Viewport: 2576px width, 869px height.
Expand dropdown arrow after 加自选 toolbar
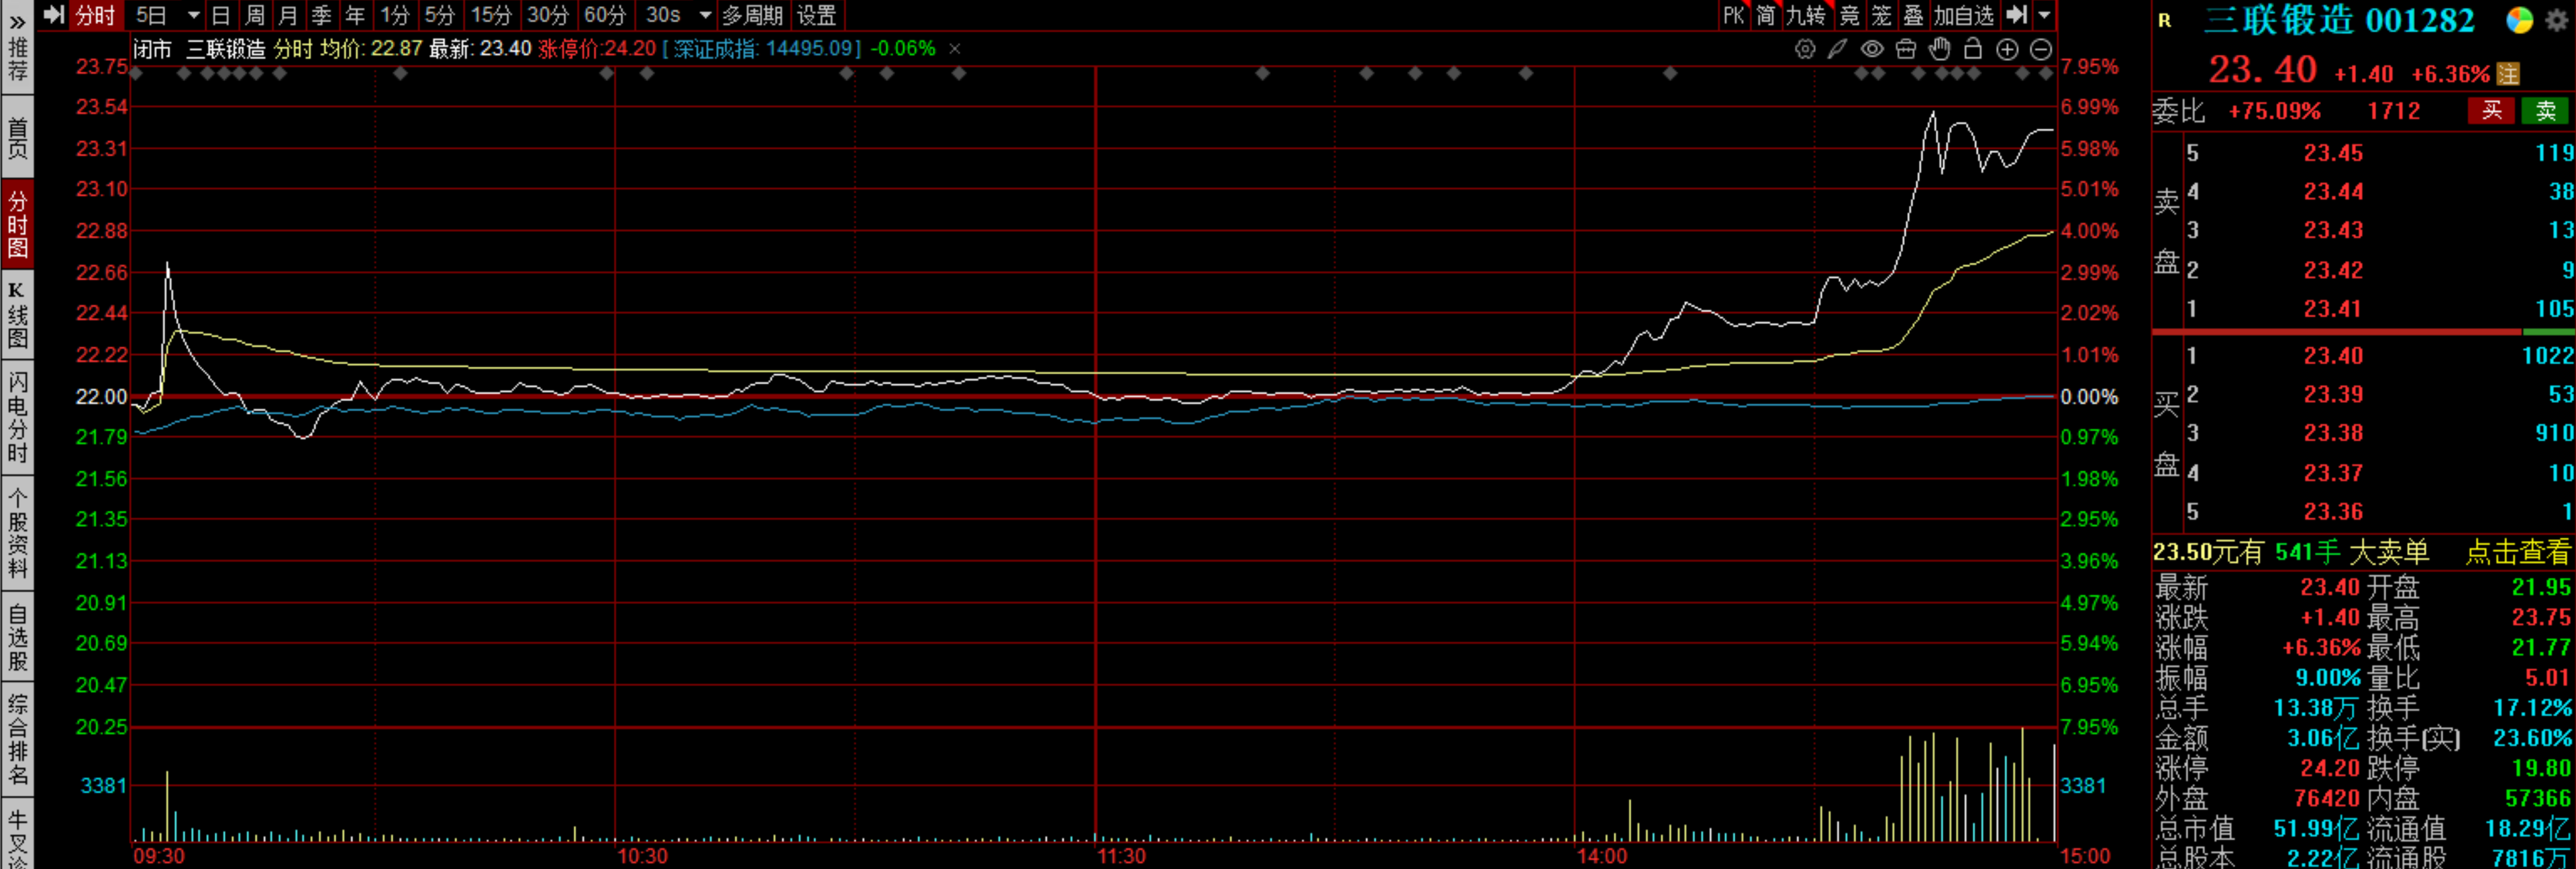(2044, 15)
